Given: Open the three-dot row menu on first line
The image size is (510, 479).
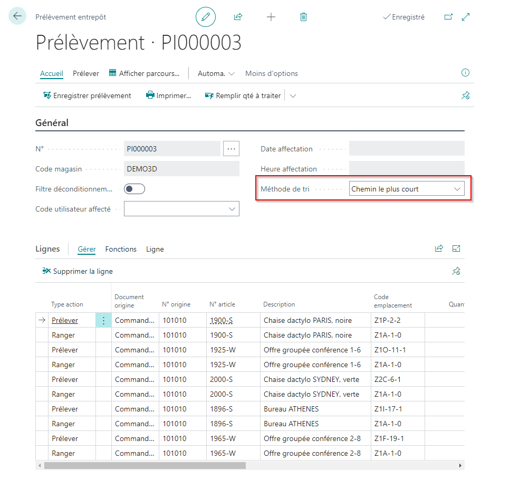Looking at the screenshot, I should click(103, 321).
